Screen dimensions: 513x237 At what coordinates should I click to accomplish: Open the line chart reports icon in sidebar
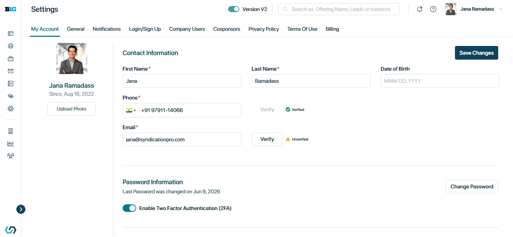(x=11, y=144)
